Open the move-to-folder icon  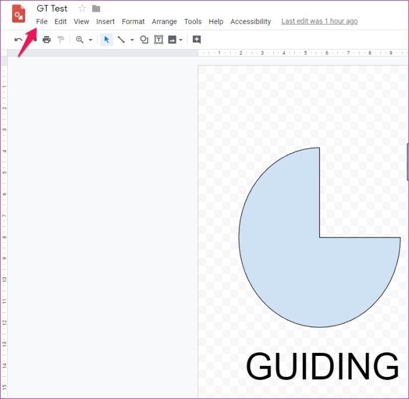click(x=96, y=9)
